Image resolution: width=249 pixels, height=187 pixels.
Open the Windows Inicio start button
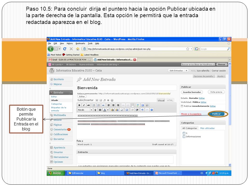56,173
